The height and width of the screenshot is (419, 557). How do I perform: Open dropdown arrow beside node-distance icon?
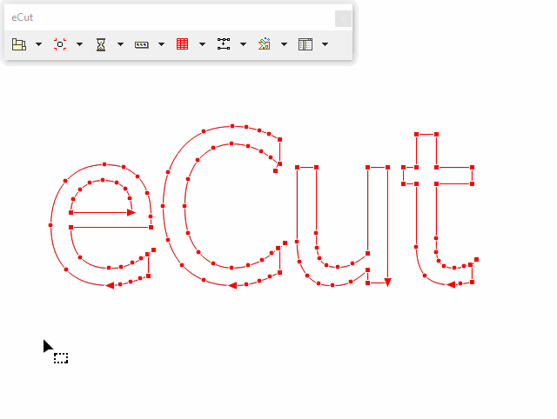click(244, 44)
